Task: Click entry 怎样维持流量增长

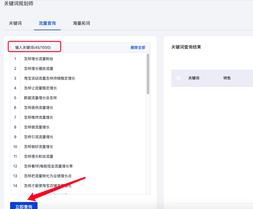Action: [38, 117]
